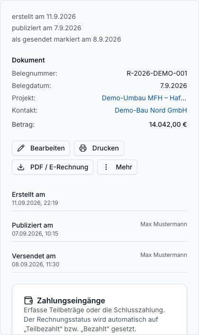The height and width of the screenshot is (335, 199).
Task: Select the Versendet am timeline entry
Action: click(99, 260)
